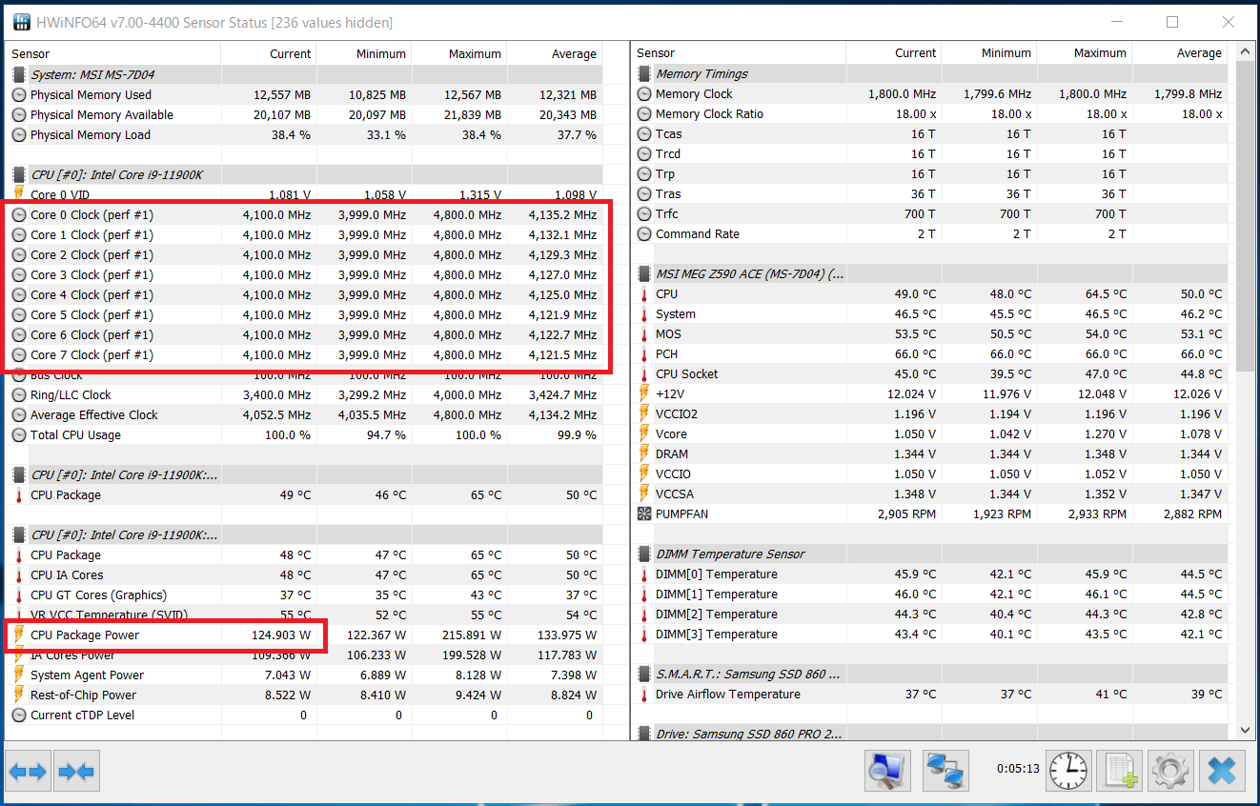Image resolution: width=1260 pixels, height=806 pixels.
Task: Click the blue X close sensors icon
Action: 1221,771
